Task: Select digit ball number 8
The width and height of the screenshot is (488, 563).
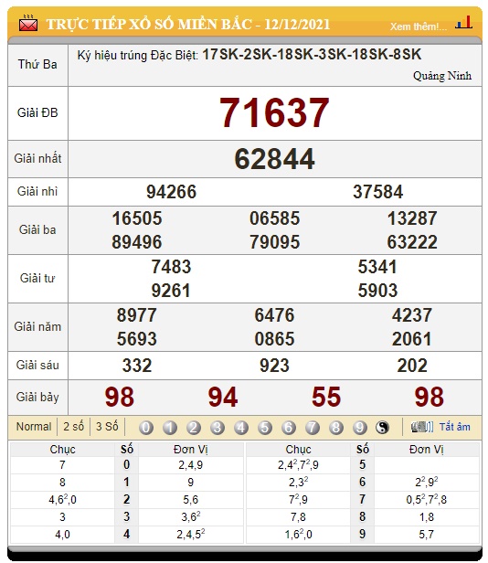Action: [335, 428]
